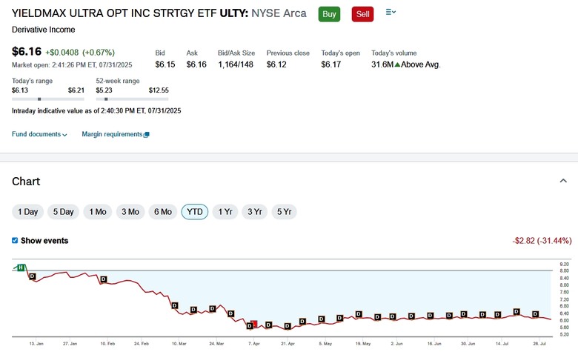Click the Bid price $6.15

(165, 64)
